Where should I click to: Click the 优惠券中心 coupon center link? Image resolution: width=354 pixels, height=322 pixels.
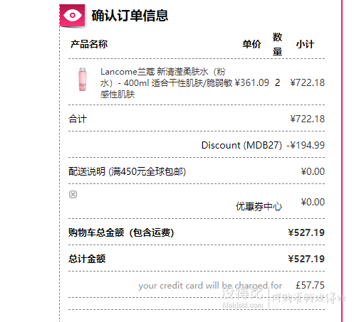pos(259,206)
